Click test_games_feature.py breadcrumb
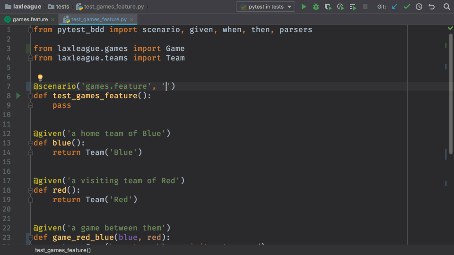The width and height of the screenshot is (454, 255). coord(110,6)
